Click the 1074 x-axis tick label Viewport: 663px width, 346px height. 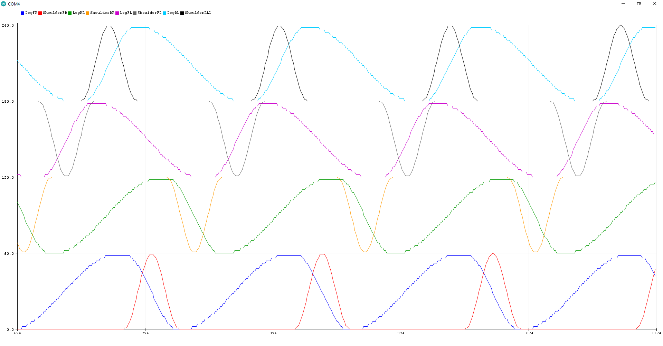click(x=529, y=333)
